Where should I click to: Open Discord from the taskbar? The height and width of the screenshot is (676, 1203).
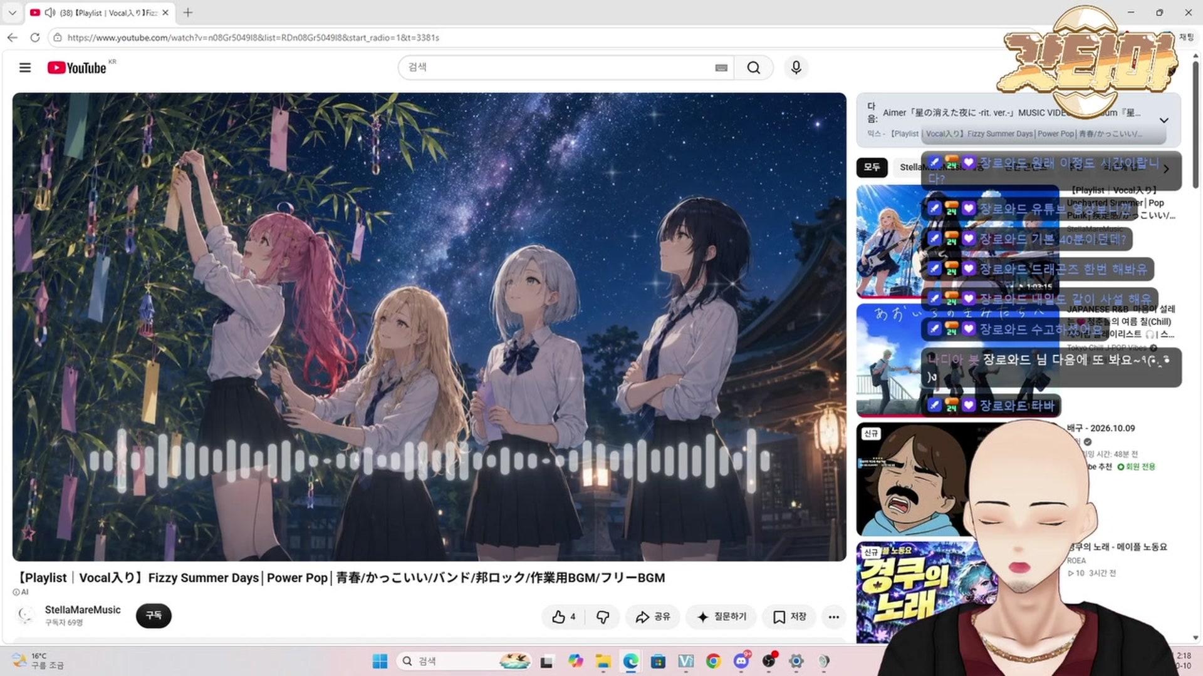pos(741,661)
